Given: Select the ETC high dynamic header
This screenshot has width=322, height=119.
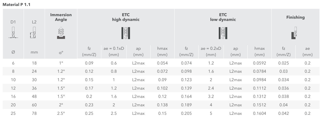Looking at the screenshot, I should pyautogui.click(x=126, y=17).
